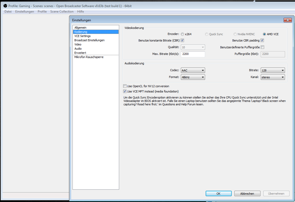Click the Max. Bitrate input field

coord(193,54)
